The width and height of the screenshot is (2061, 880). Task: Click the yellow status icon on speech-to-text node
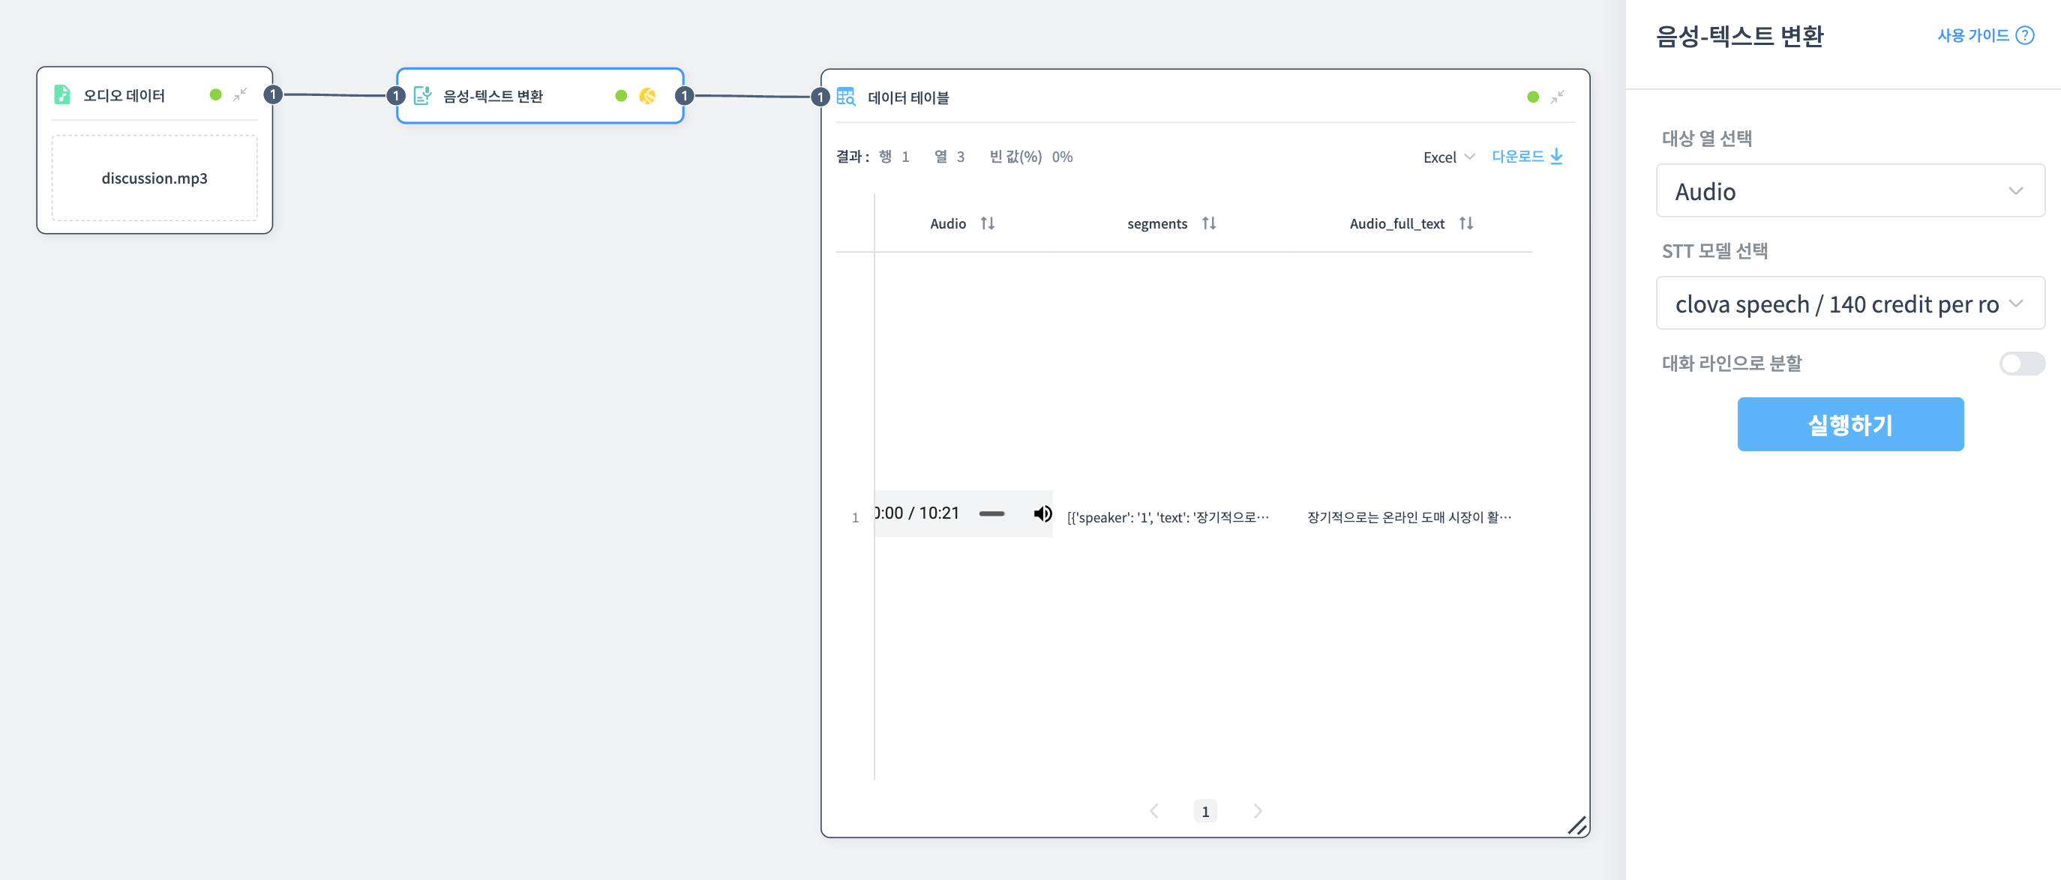tap(647, 96)
